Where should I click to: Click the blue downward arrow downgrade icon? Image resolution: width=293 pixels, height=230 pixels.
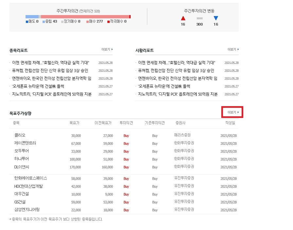[x=216, y=18]
